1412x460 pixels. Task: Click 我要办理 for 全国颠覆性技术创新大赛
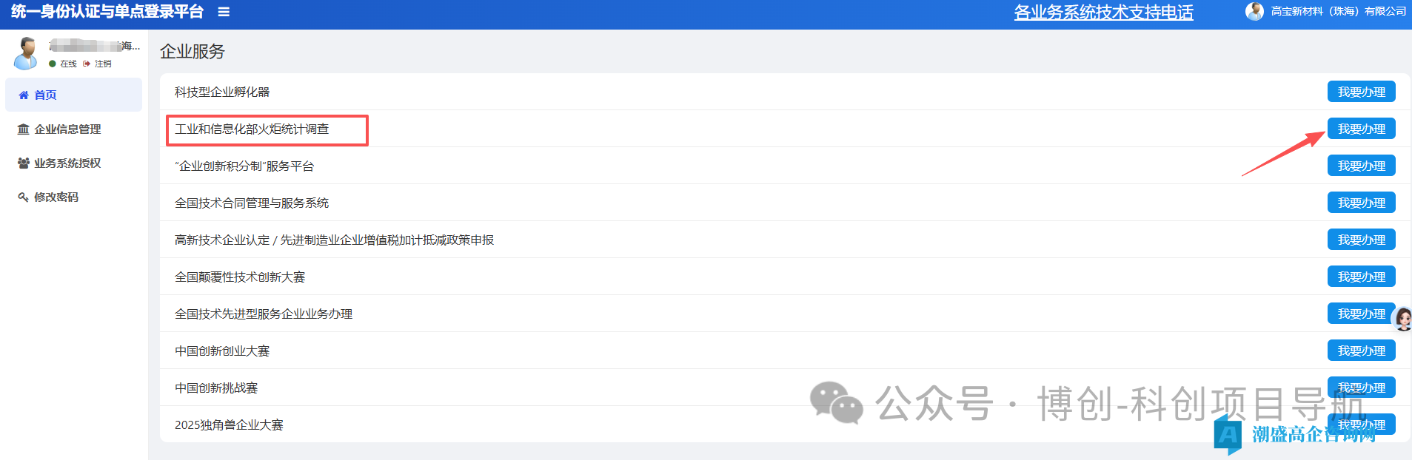coord(1361,277)
